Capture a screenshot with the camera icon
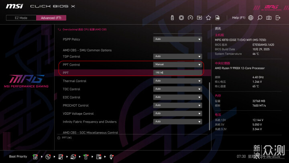The height and width of the screenshot is (163, 289). click(x=269, y=18)
